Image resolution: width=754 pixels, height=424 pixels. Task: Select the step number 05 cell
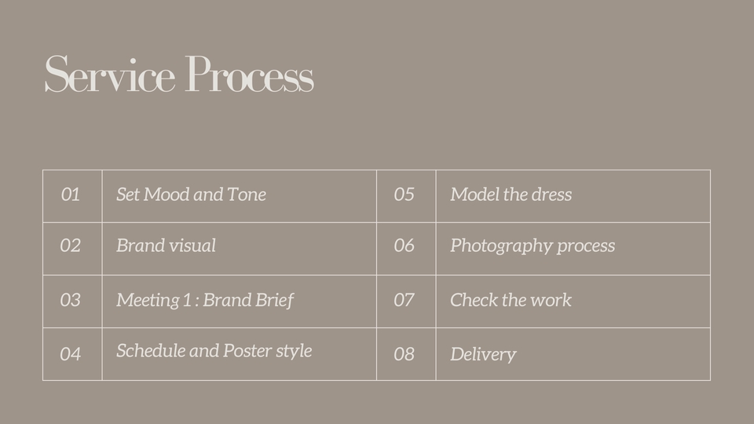404,195
